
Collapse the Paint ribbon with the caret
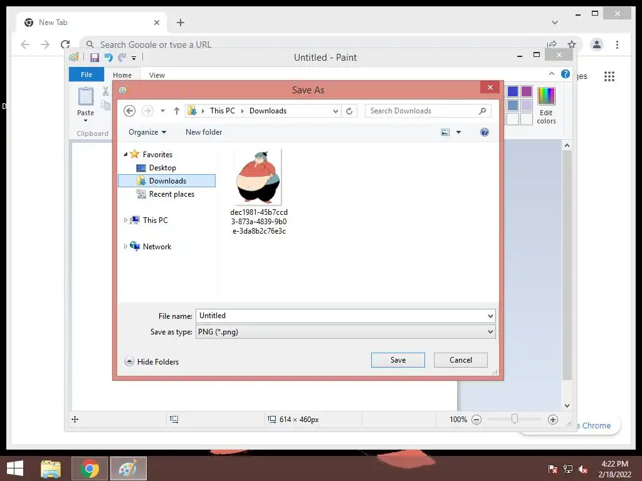click(x=552, y=74)
